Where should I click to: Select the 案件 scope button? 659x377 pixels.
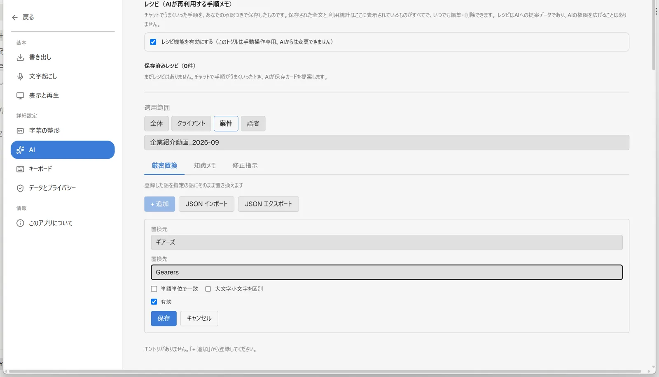tap(226, 124)
